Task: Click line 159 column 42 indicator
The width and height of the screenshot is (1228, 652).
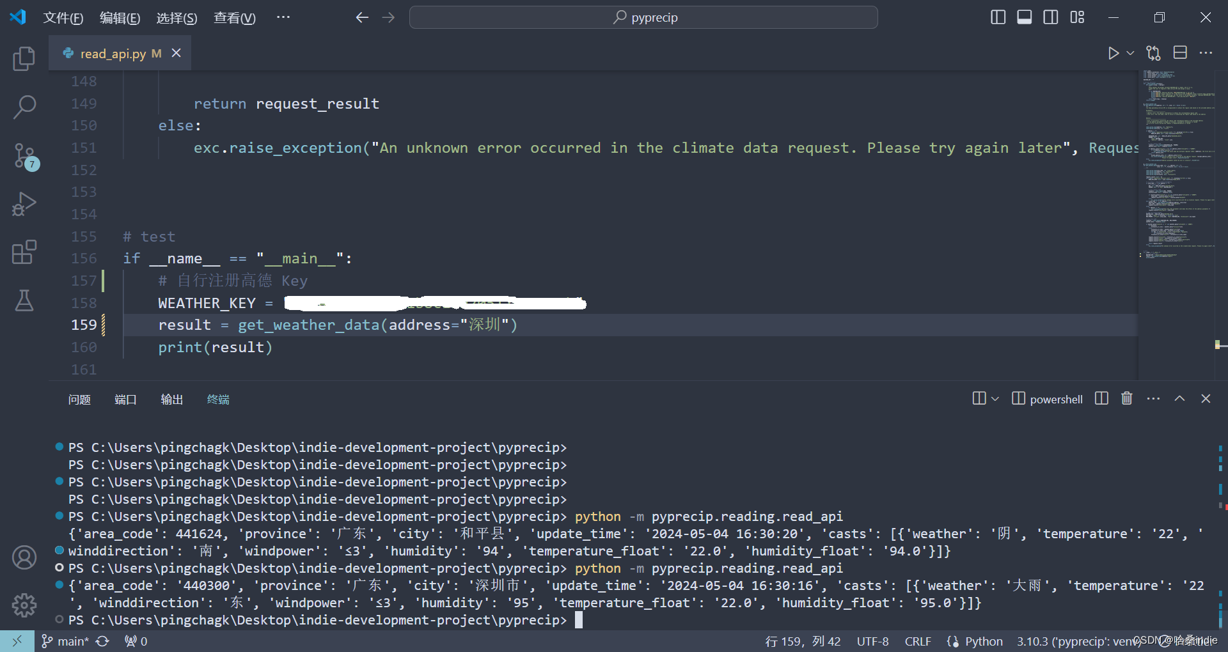Action: pos(803,641)
